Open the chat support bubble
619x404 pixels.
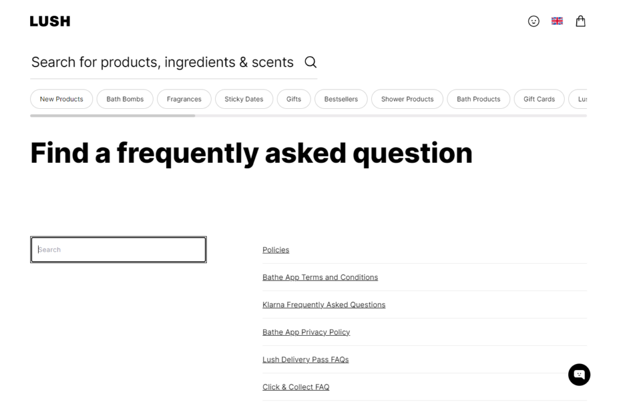(579, 374)
